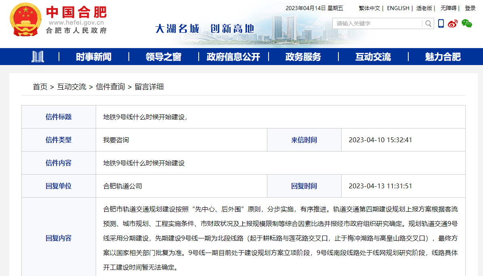Open the WeChat icon link
Viewport: 483px width, 276px height.
point(467,23)
